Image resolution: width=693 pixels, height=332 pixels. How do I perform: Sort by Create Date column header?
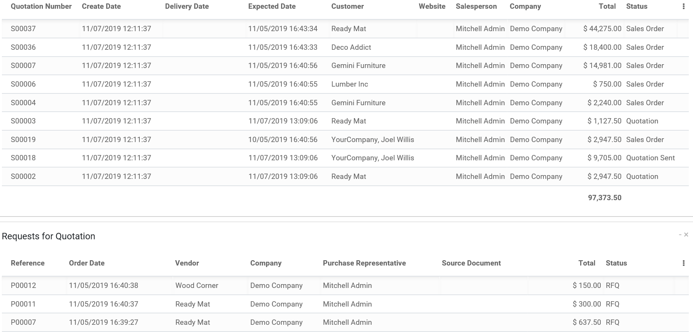[x=101, y=6]
